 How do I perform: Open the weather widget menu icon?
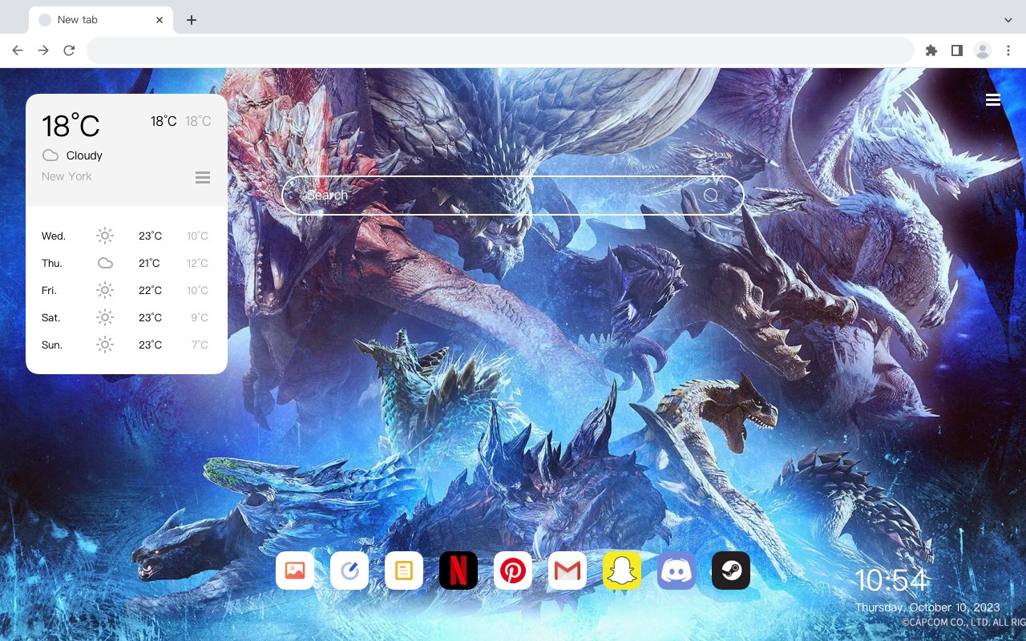203,177
